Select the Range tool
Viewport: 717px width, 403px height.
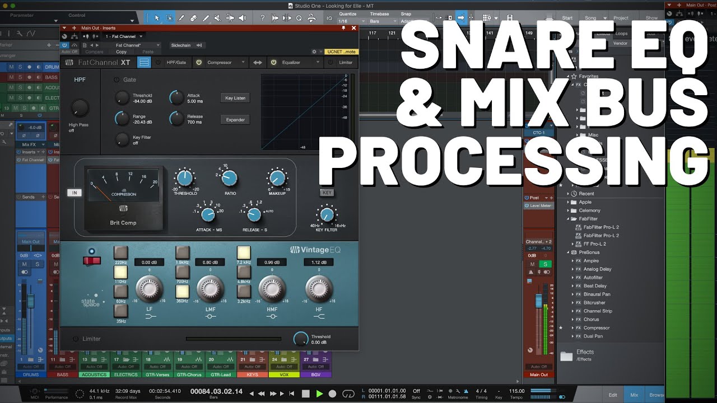(x=169, y=18)
